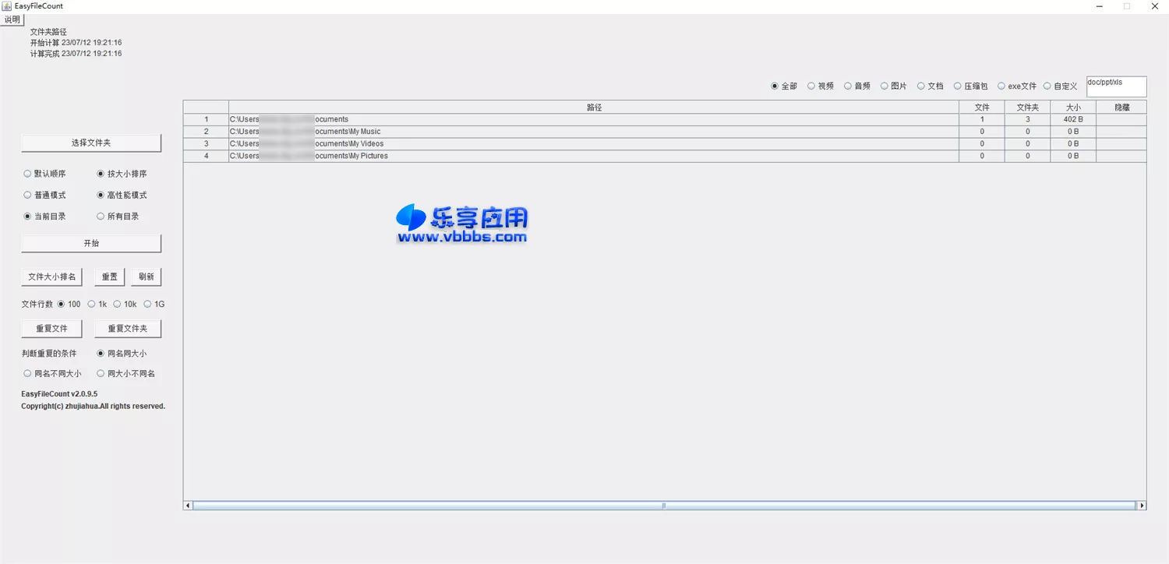
Task: Open the 重复文件夹 duplicate folders finder
Action: coord(127,328)
